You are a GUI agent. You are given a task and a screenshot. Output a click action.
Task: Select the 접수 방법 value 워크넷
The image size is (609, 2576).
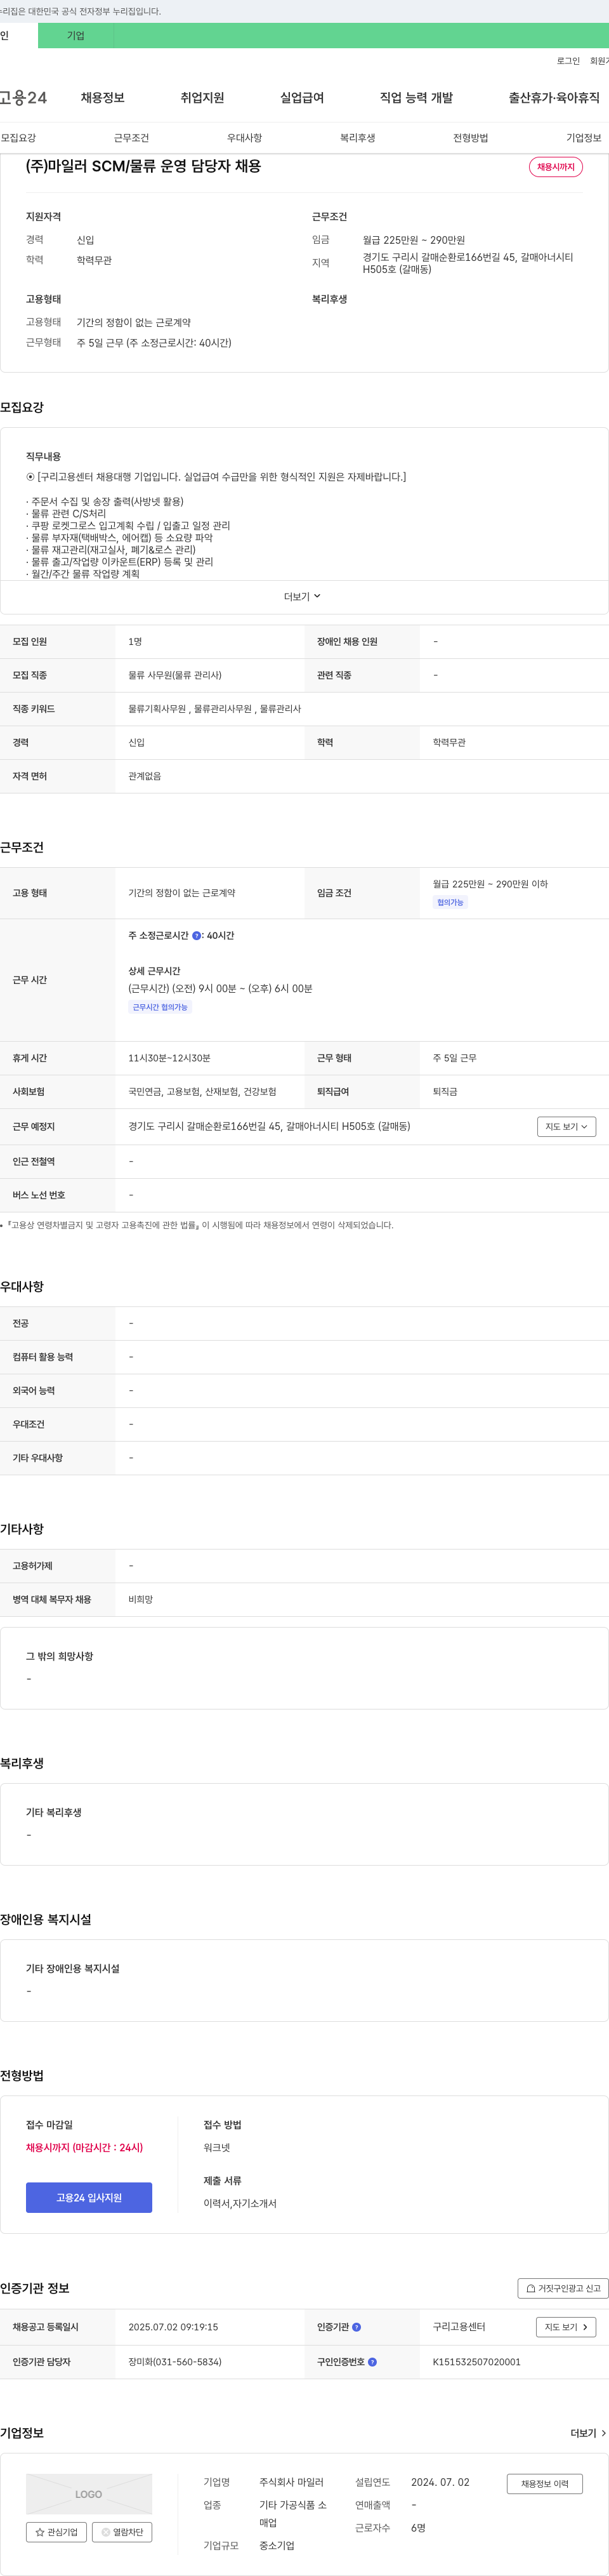pos(217,2147)
